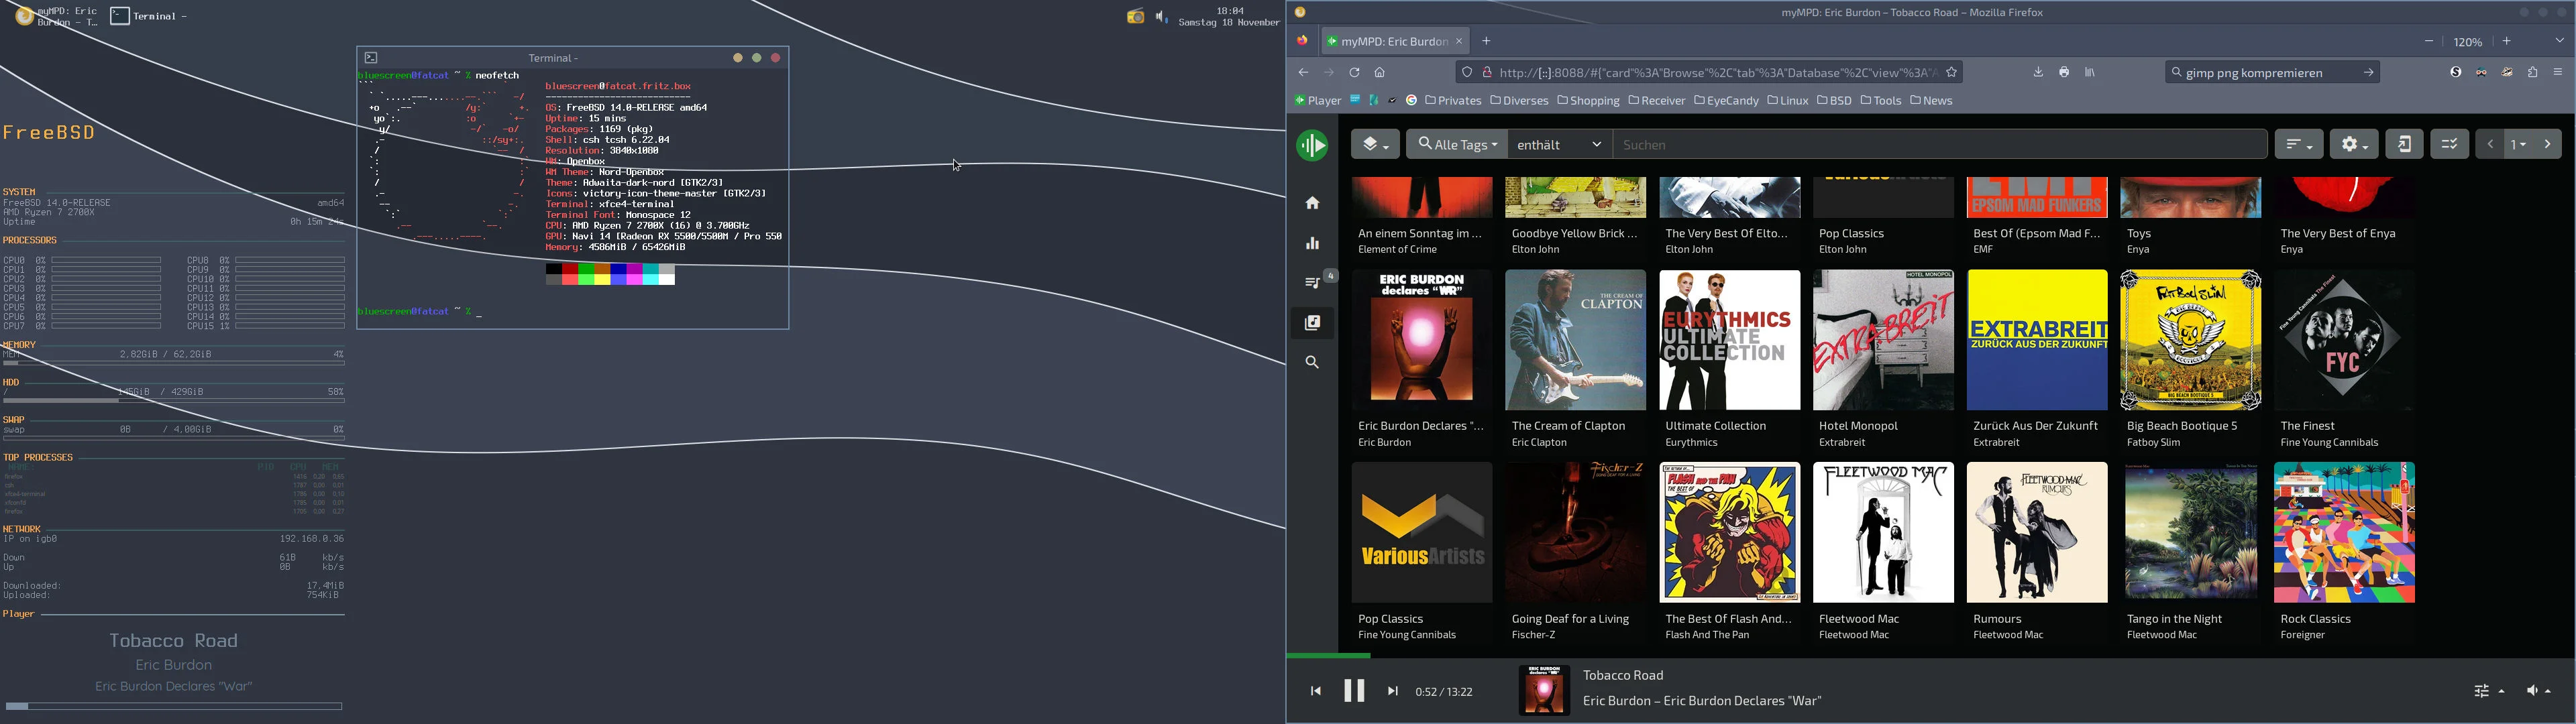Screen dimensions: 2576x724
Task: Focus the Suchen search field
Action: 1939,145
